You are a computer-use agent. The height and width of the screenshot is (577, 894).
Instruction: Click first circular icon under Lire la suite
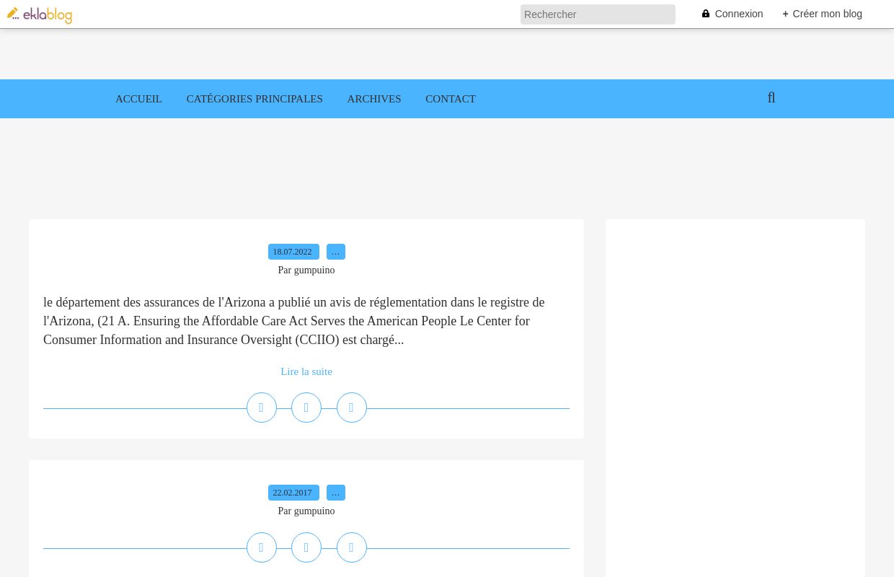coord(262,408)
